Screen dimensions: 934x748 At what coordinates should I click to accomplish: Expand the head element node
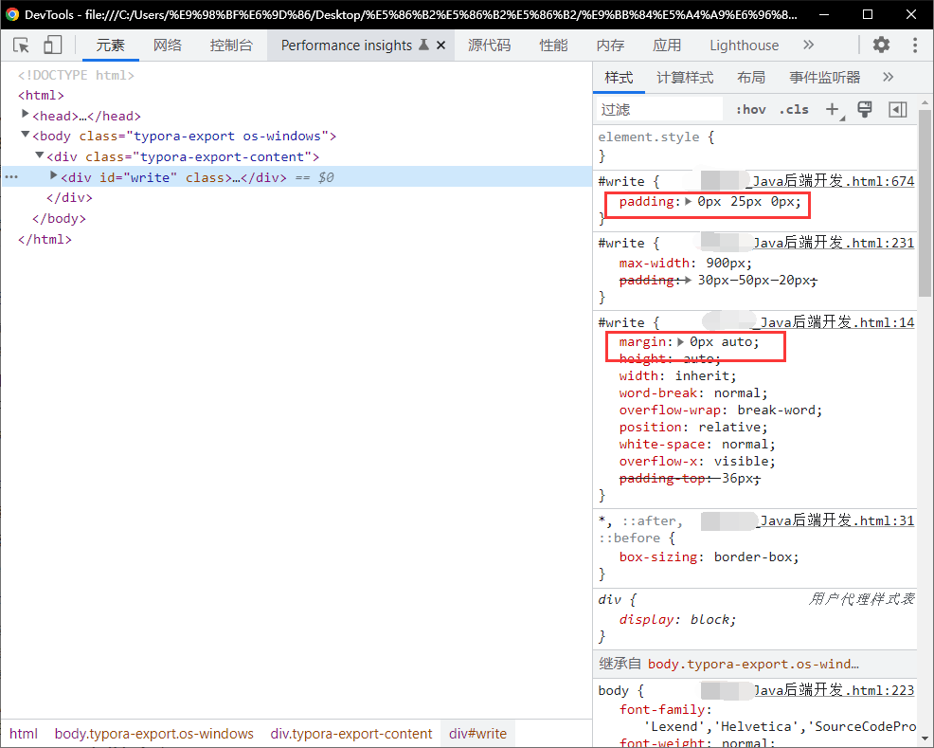coord(25,114)
